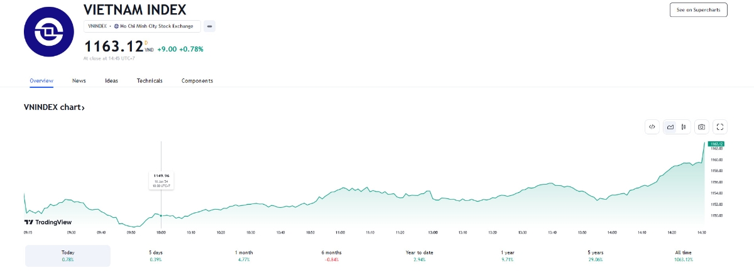Expand the VNINDEX chart heading chevron
This screenshot has height=280, width=754.
pos(83,108)
